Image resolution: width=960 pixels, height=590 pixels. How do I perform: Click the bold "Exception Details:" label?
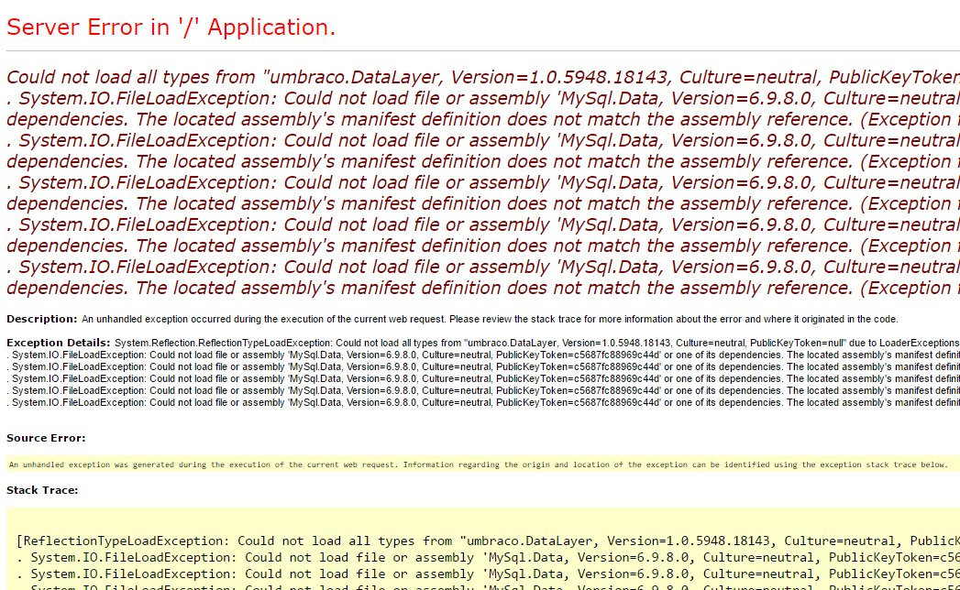point(58,343)
